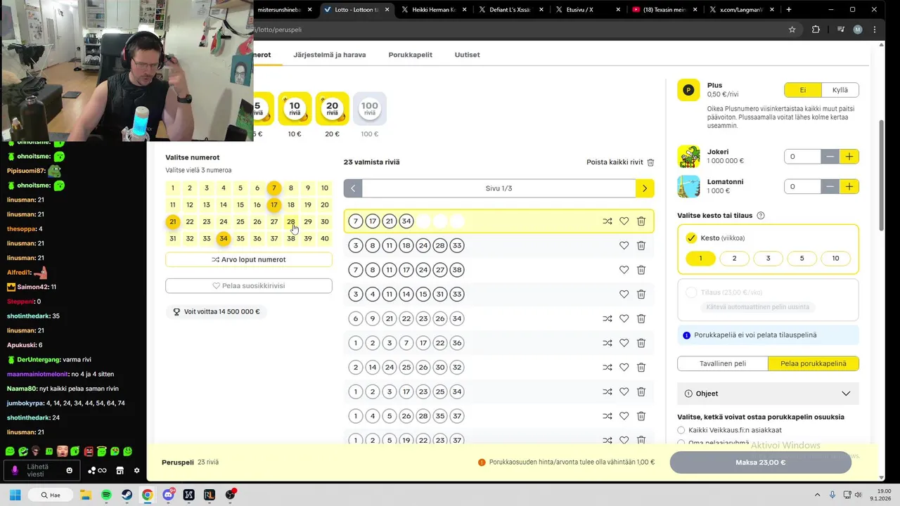900x506 pixels.
Task: Shuffle the row 7 17 21 34
Action: [607, 221]
